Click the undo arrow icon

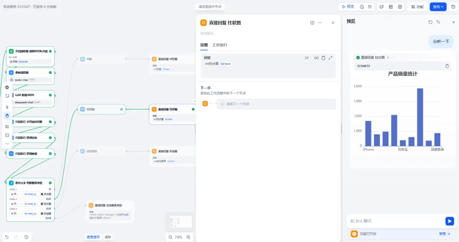point(6,237)
